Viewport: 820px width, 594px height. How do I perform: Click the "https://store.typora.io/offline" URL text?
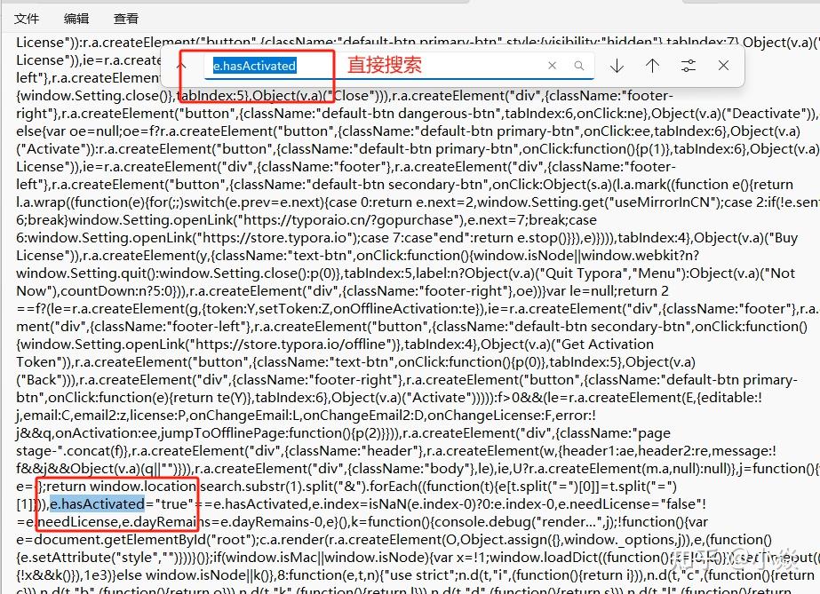click(290, 345)
